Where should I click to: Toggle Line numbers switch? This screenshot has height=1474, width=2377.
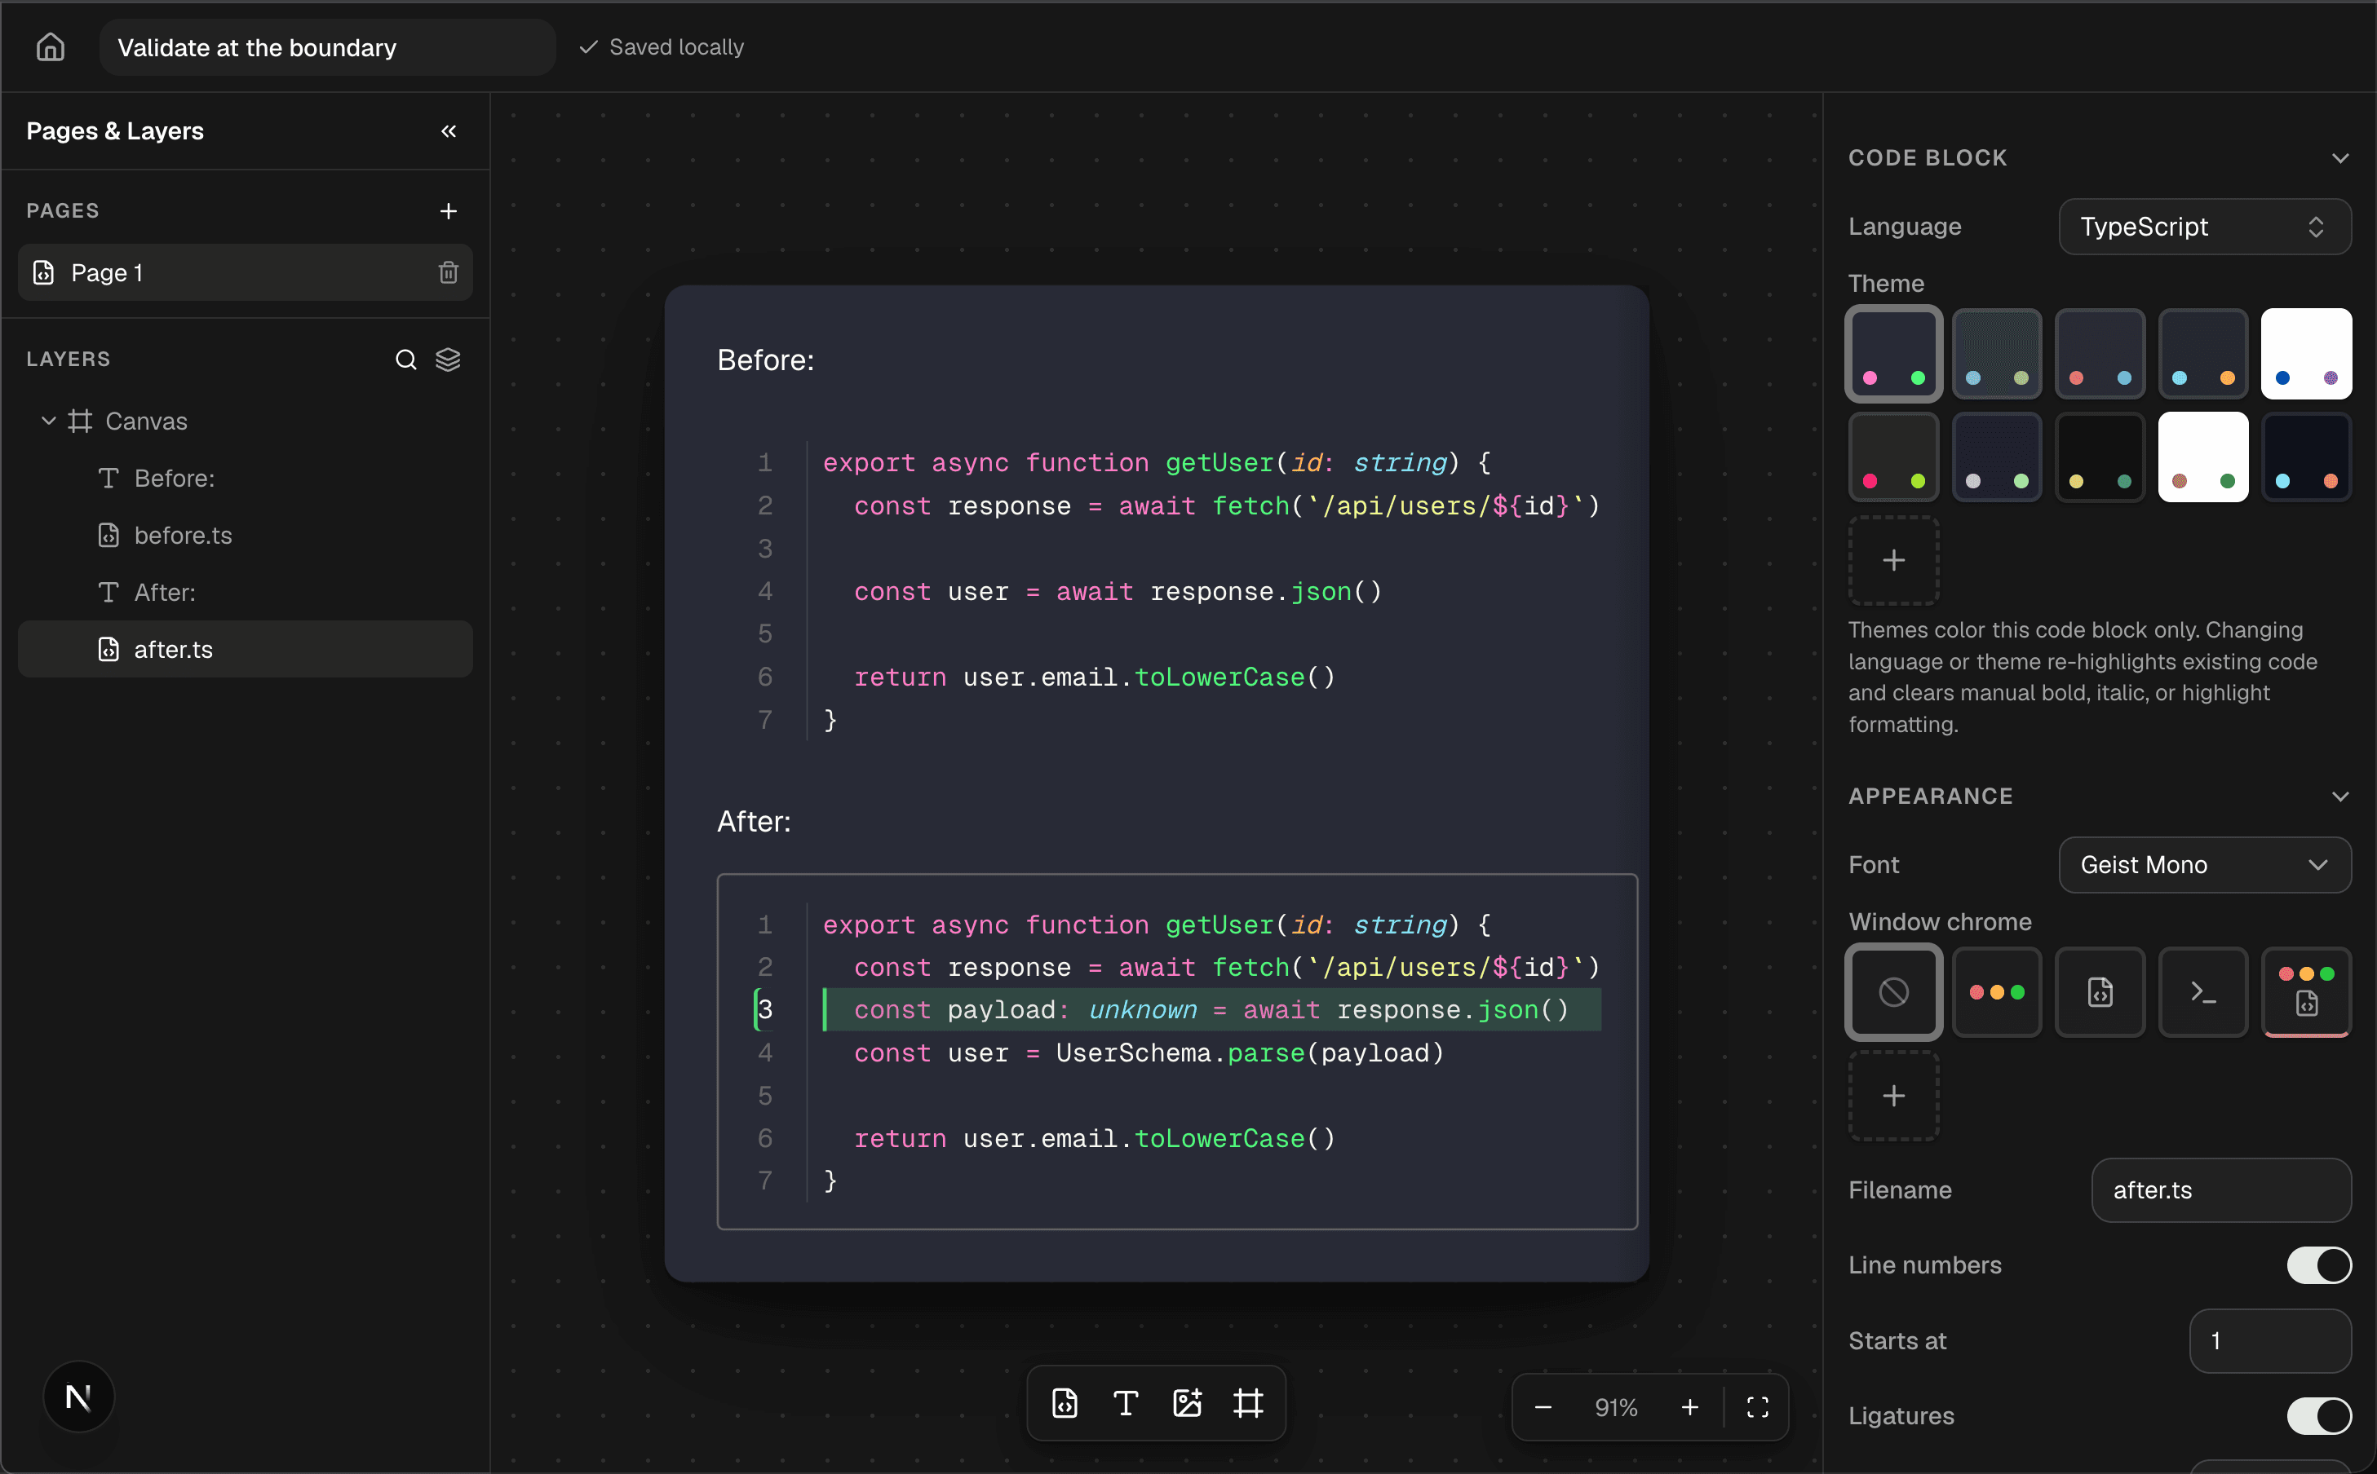click(2319, 1264)
